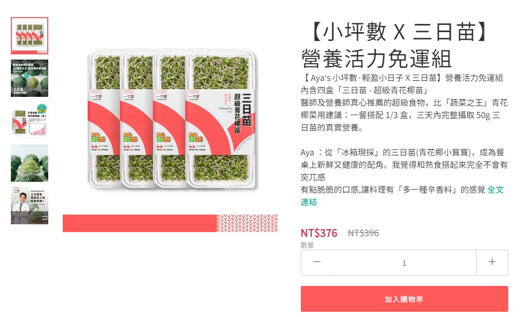
Task: Click the solid red part of the banner below the image
Action: click(x=140, y=223)
